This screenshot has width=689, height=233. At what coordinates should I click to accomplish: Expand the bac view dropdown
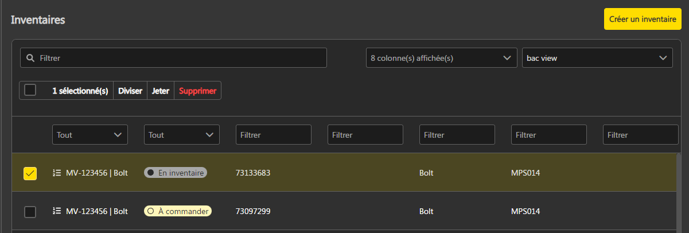click(x=597, y=58)
